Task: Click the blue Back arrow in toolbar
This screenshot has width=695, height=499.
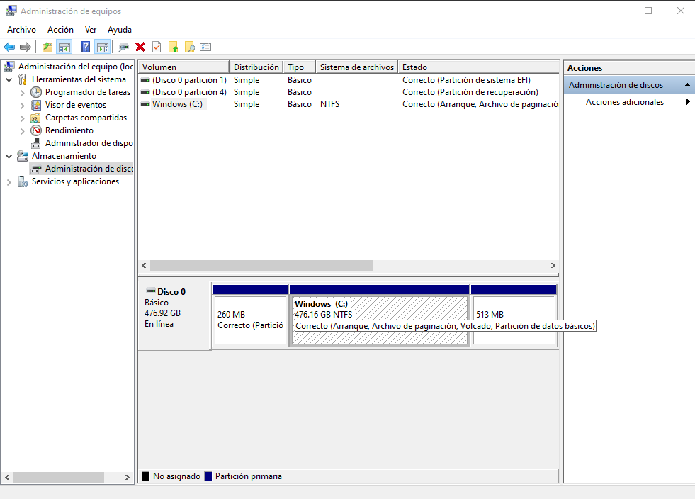Action: tap(9, 47)
